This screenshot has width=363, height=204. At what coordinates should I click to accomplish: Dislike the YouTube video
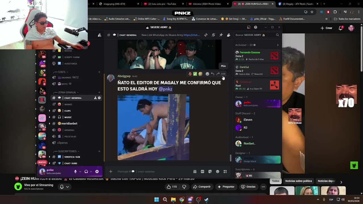coord(184,187)
